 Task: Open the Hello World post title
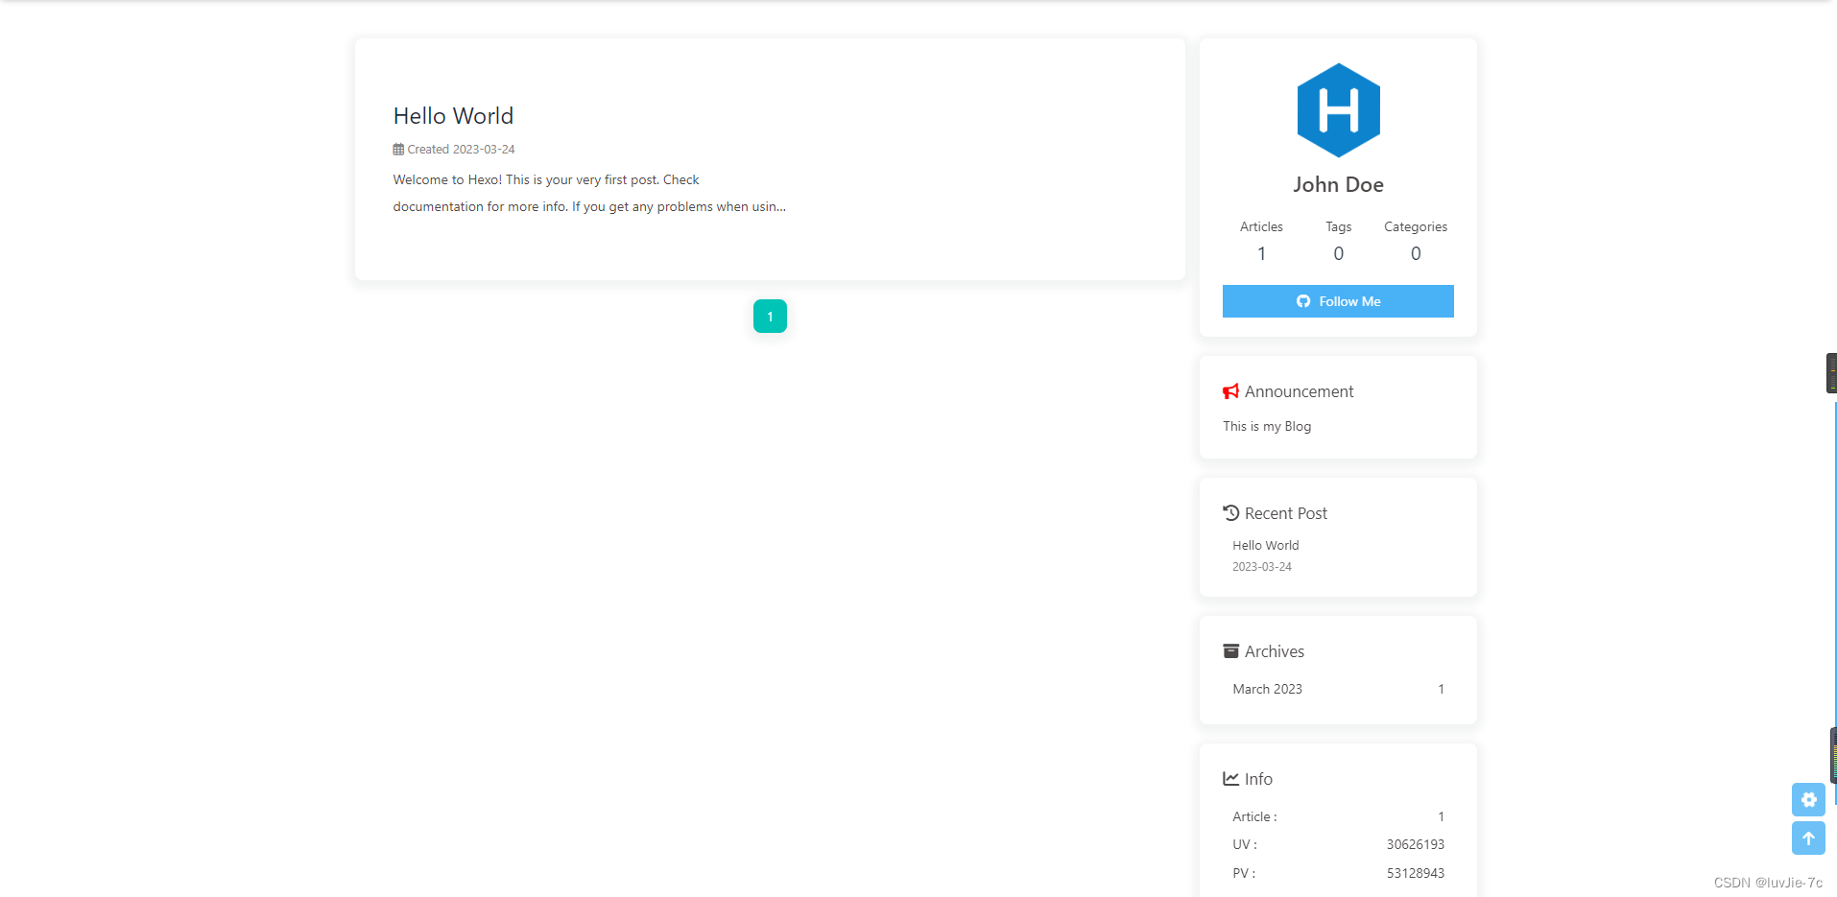(452, 115)
